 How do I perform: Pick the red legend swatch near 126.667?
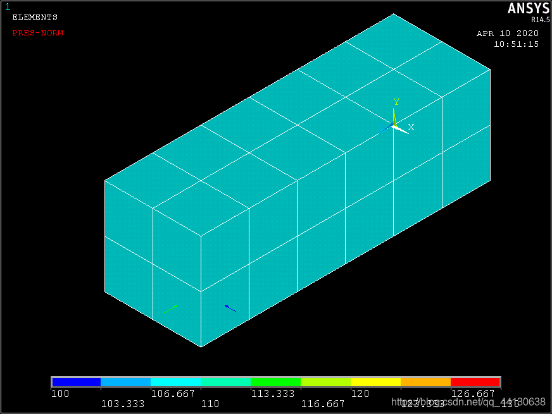tap(475, 382)
